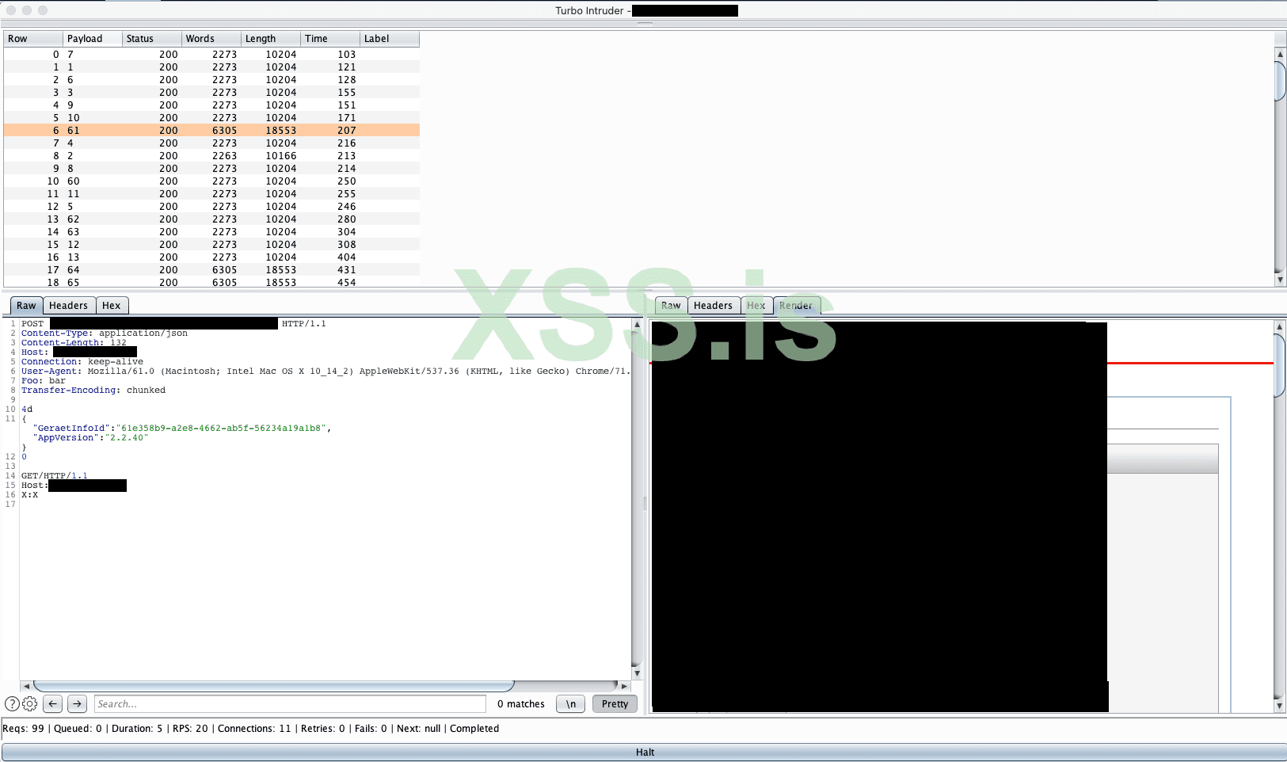The height and width of the screenshot is (762, 1287).
Task: Select row 2 with time 128
Action: click(211, 80)
